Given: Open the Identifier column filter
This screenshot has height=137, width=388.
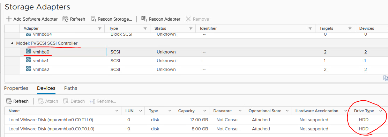Looking at the screenshot, I should pos(310,29).
